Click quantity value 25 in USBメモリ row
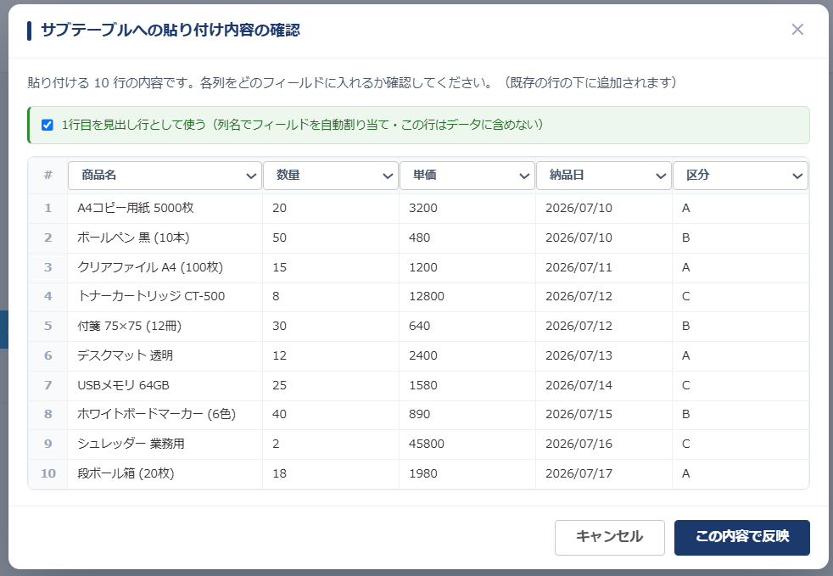 [x=279, y=385]
